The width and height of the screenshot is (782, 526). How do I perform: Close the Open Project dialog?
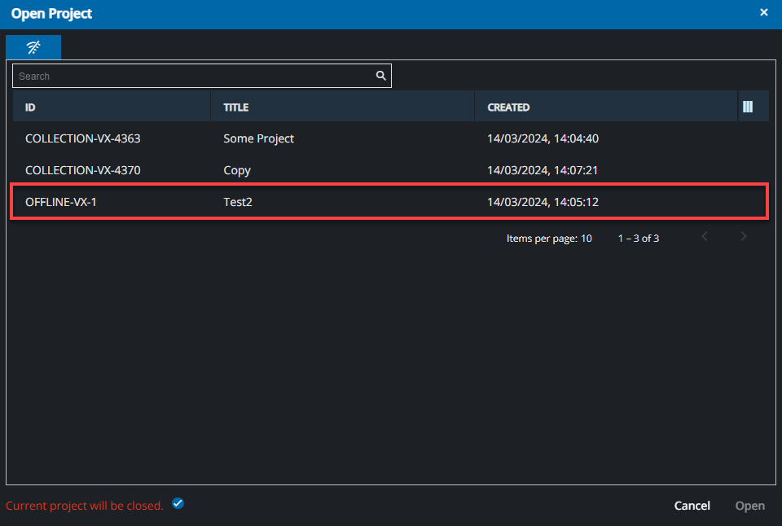pos(763,12)
